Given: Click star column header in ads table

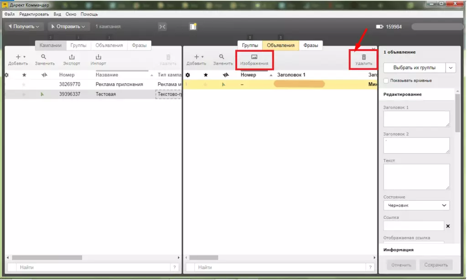Looking at the screenshot, I should point(206,75).
